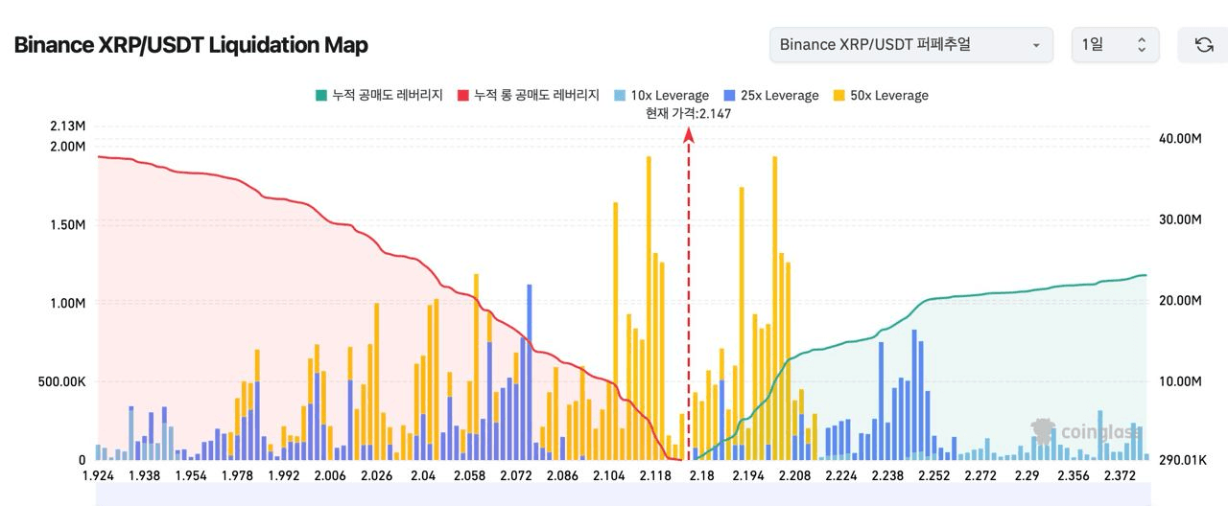Toggle the 10x Leverage legend series
The image size is (1228, 506).
point(661,96)
